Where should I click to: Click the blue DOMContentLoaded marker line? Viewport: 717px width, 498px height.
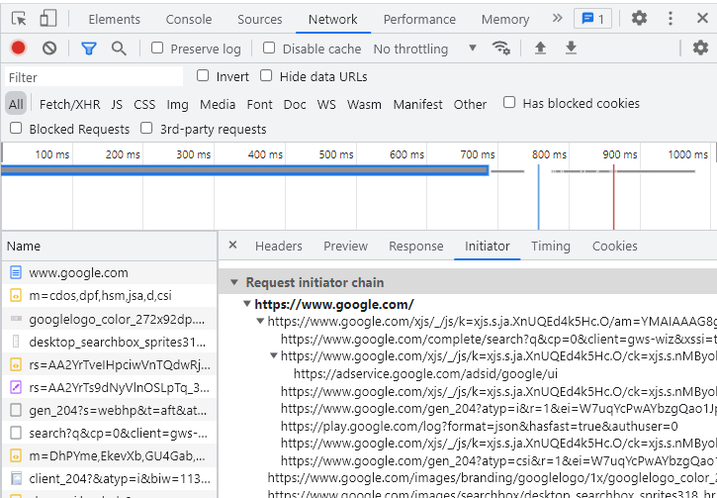[539, 197]
